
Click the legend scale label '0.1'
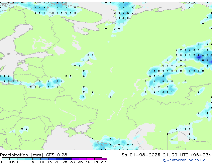click(4, 162)
